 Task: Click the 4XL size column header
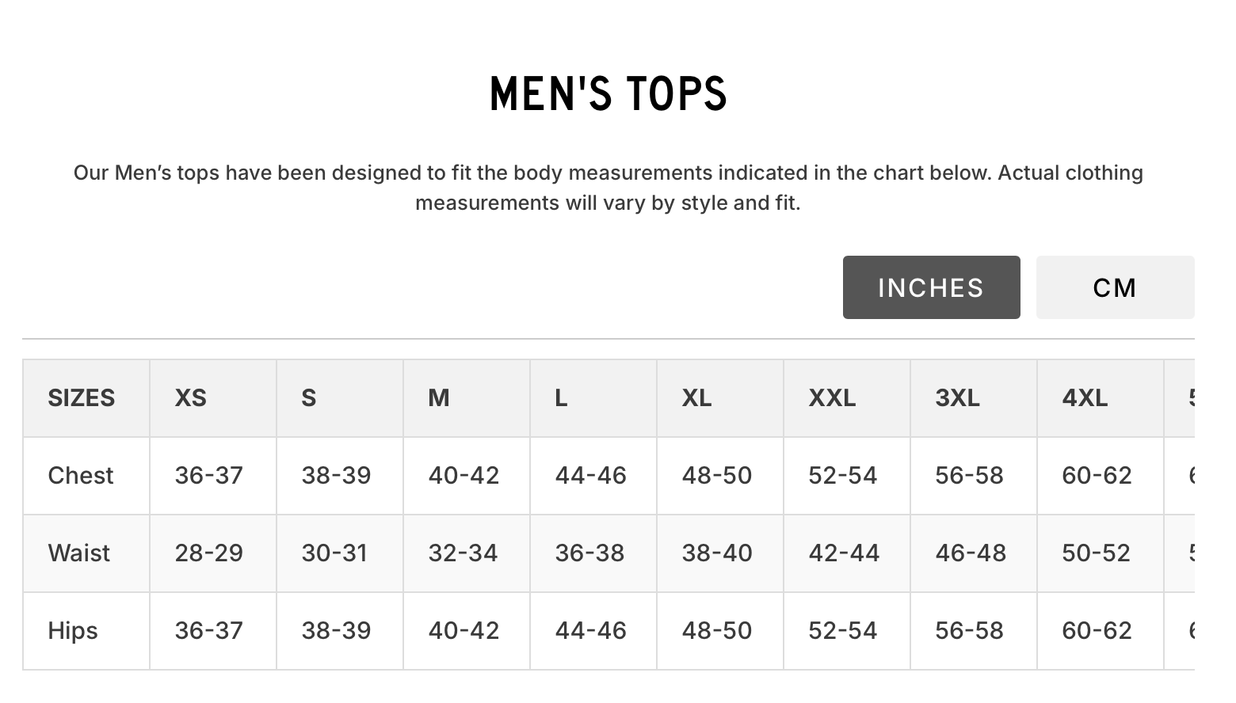click(1085, 397)
